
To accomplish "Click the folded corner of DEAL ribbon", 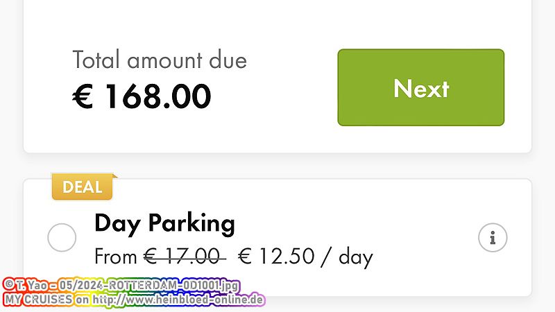I will (x=115, y=176).
